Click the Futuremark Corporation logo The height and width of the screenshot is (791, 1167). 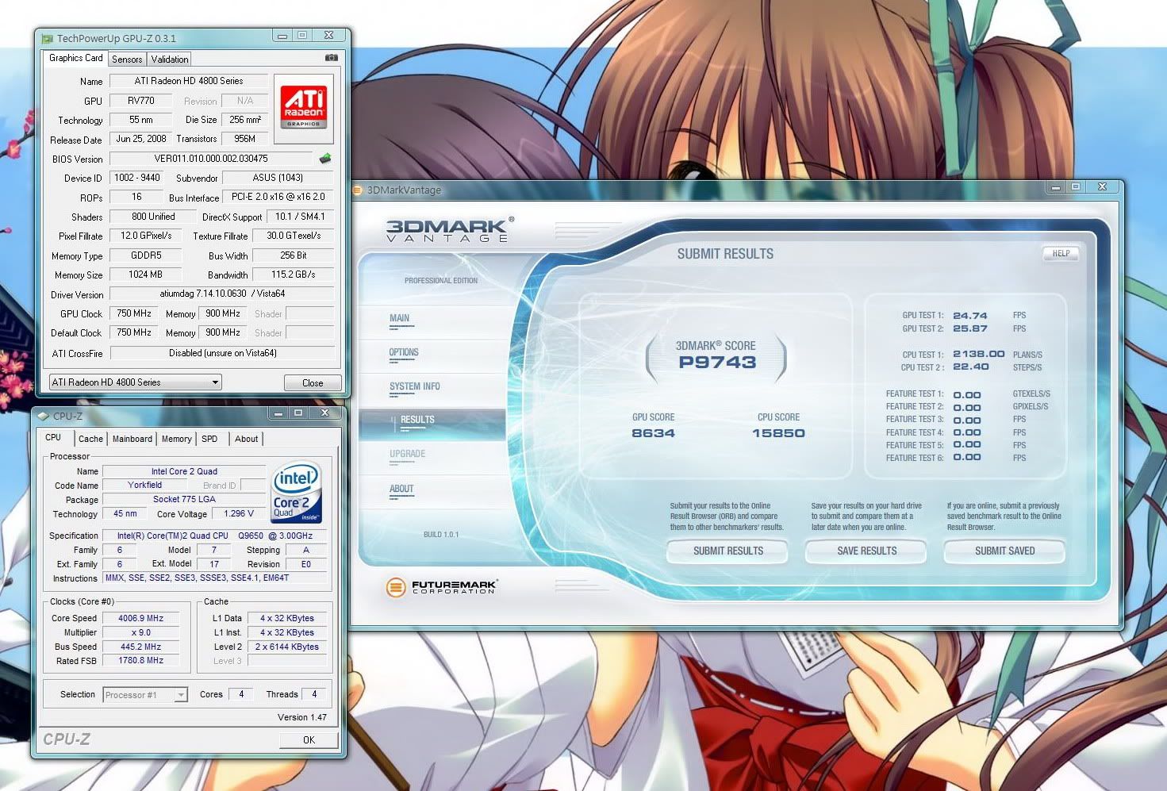pos(441,587)
